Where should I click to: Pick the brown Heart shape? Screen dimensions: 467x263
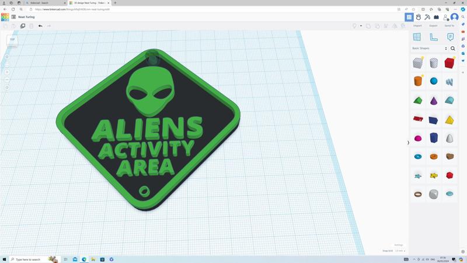coord(449,156)
